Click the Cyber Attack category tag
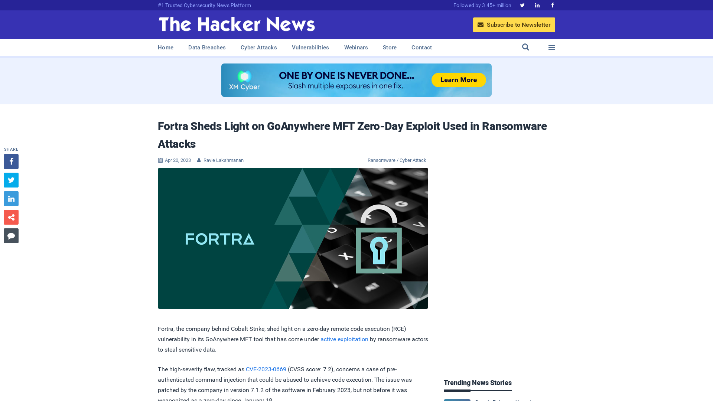713x401 pixels. point(412,160)
